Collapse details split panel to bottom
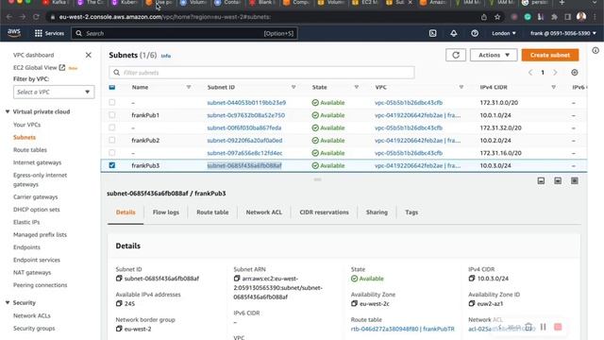The height and width of the screenshot is (340, 604). point(541,180)
